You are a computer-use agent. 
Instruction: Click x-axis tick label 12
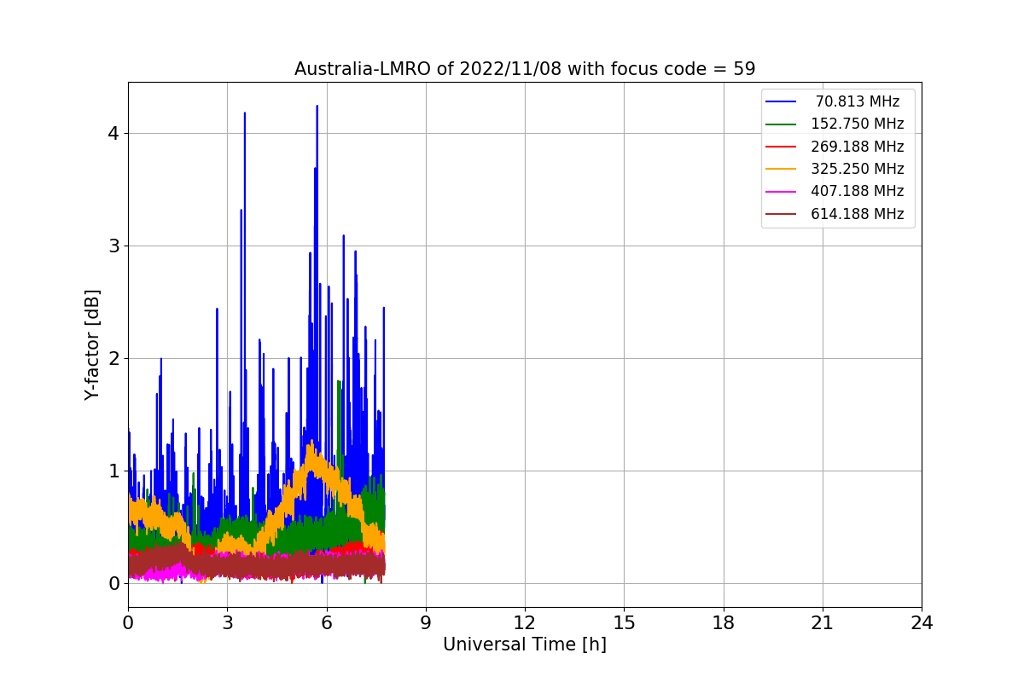(x=525, y=623)
